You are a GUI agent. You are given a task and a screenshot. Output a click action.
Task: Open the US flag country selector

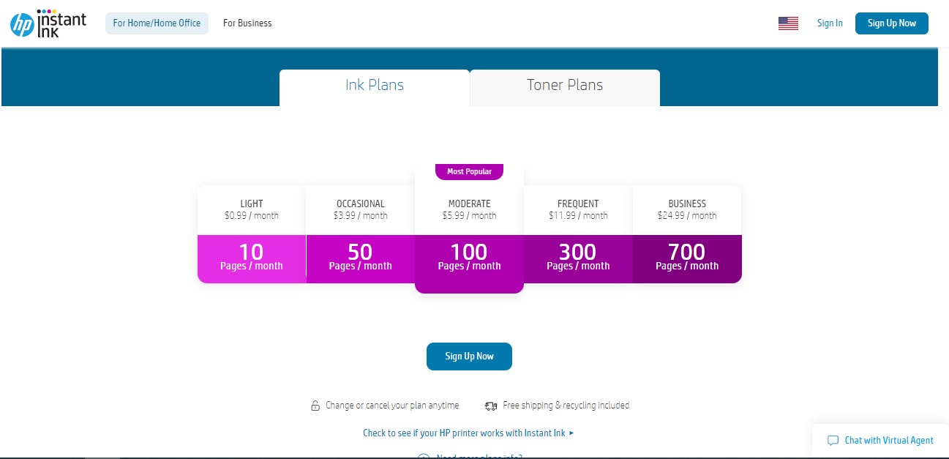point(788,23)
